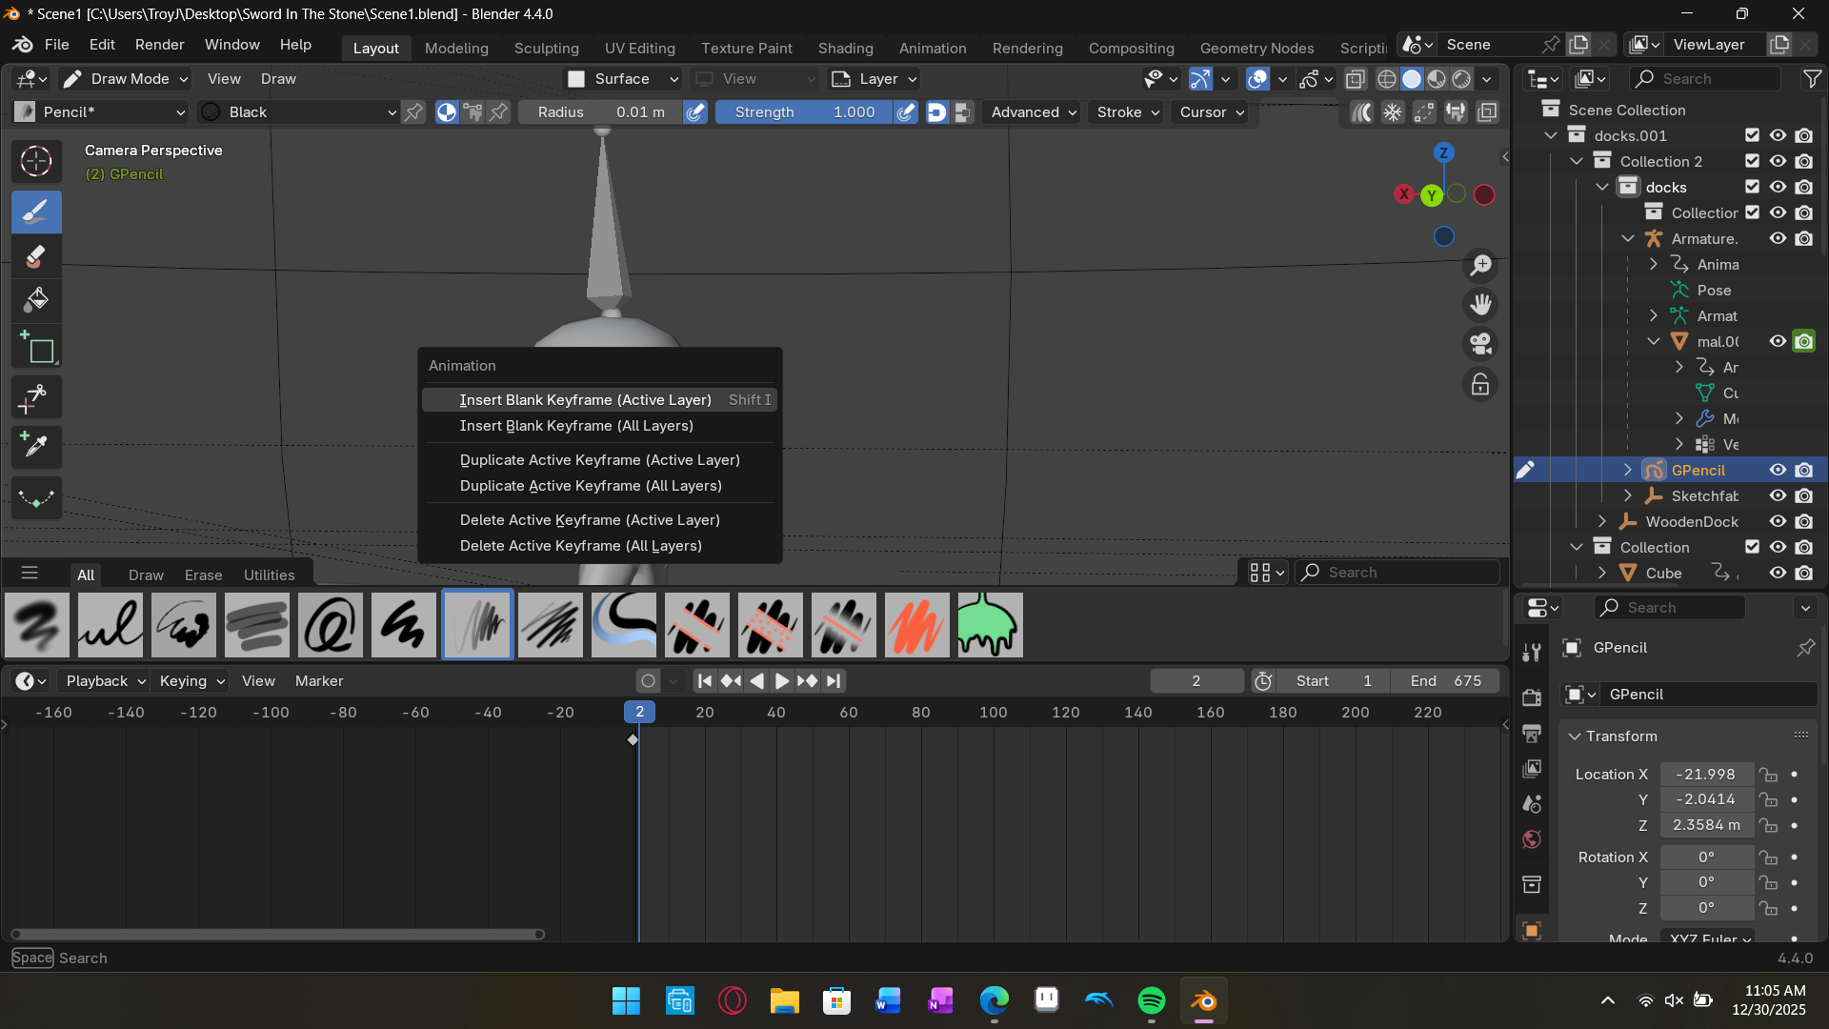This screenshot has height=1029, width=1829.
Task: Open Spotify from the taskbar
Action: tap(1152, 1000)
